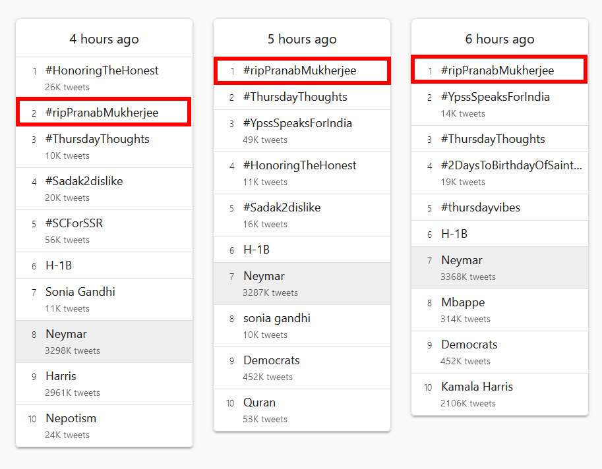602x469 pixels.
Task: Open the Quran trend at rank 10
Action: click(259, 402)
